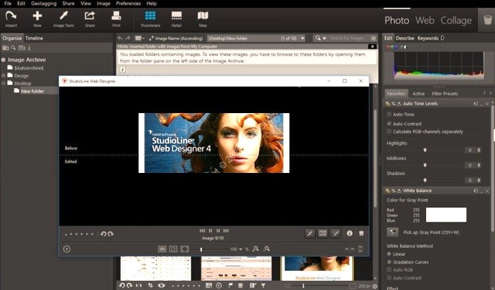Open the Preferences menu
495x290 pixels.
[x=128, y=3]
